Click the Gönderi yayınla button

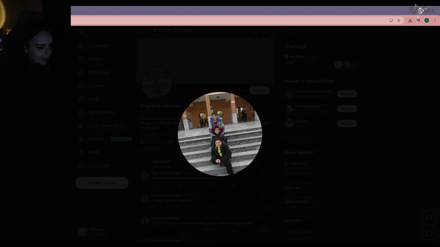(102, 183)
